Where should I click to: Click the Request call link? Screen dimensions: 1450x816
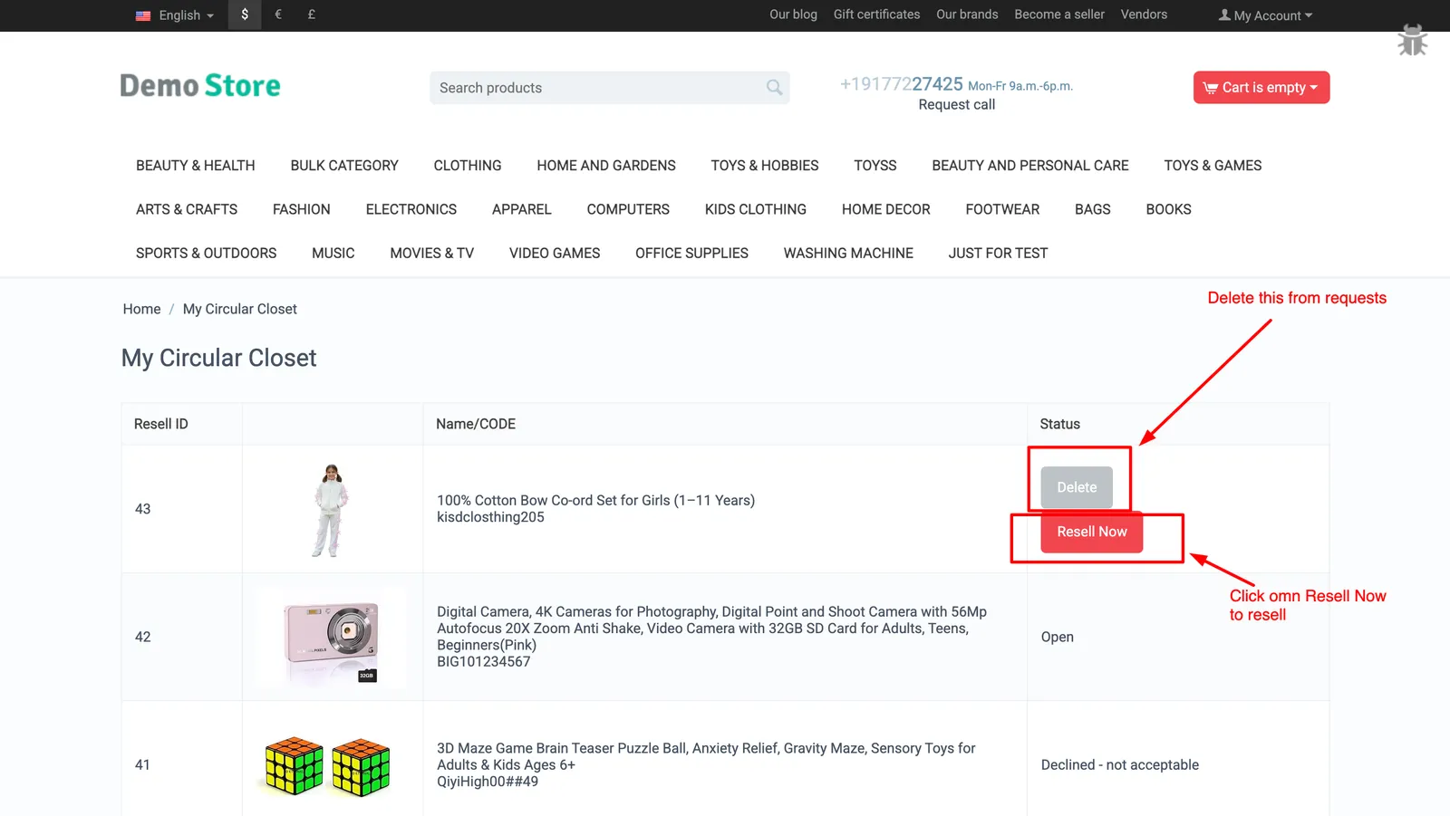pyautogui.click(x=956, y=105)
